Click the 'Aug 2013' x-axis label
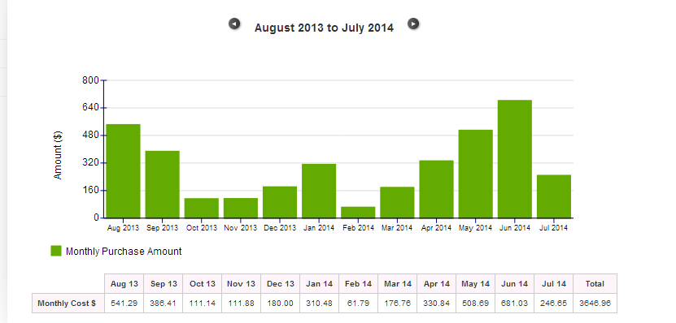The width and height of the screenshot is (676, 323). click(x=124, y=228)
